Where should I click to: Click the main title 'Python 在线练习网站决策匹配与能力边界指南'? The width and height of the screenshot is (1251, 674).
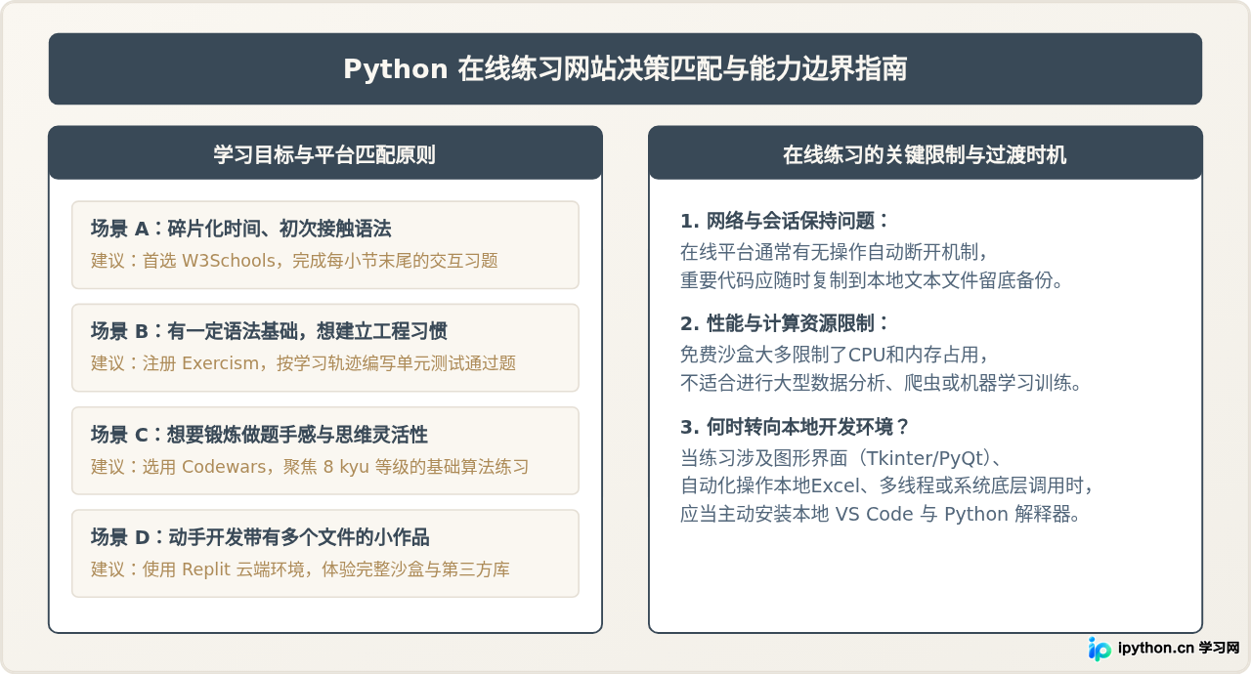(x=625, y=69)
